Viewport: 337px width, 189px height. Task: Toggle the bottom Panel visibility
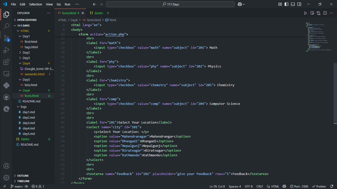[x=293, y=4]
